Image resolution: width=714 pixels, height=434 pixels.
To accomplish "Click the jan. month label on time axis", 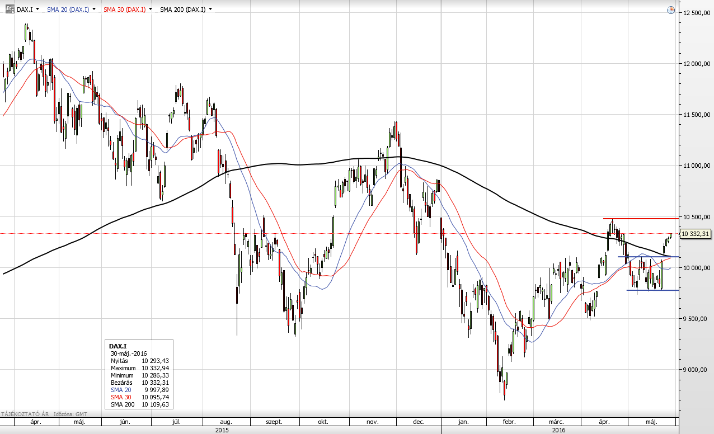I will click(x=464, y=422).
